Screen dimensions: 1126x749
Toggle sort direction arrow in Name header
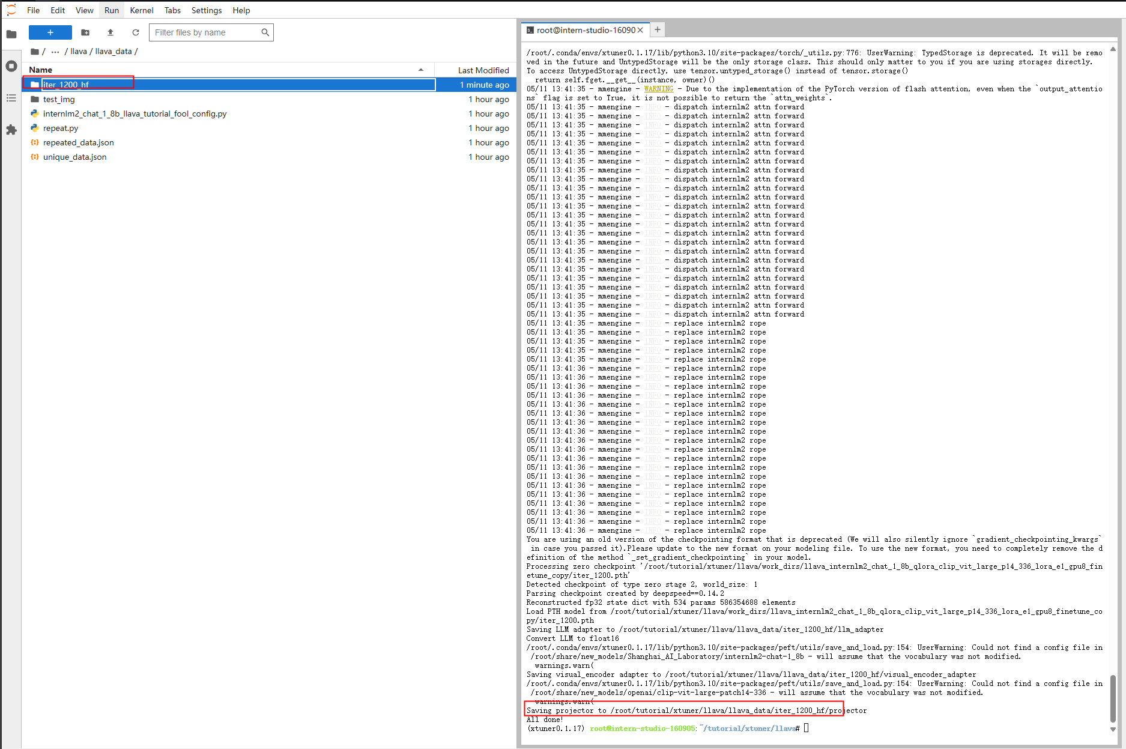[421, 70]
